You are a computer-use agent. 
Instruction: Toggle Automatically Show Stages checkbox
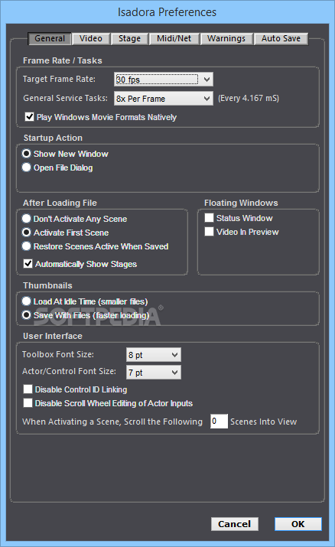click(28, 263)
